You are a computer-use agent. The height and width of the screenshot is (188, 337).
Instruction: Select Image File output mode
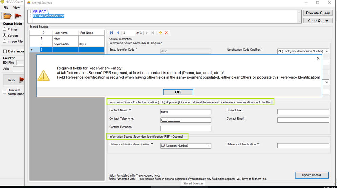(4, 41)
